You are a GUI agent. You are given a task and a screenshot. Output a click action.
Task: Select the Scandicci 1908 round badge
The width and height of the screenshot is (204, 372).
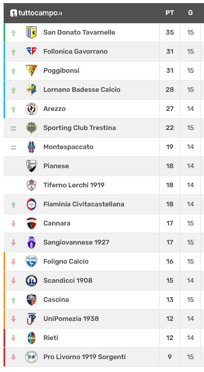click(32, 281)
